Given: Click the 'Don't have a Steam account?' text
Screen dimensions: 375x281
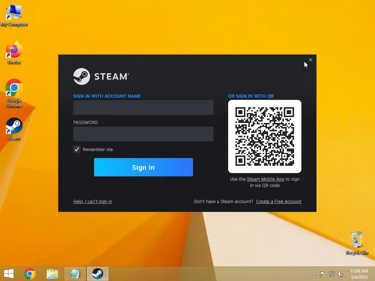Looking at the screenshot, I should pos(223,202).
